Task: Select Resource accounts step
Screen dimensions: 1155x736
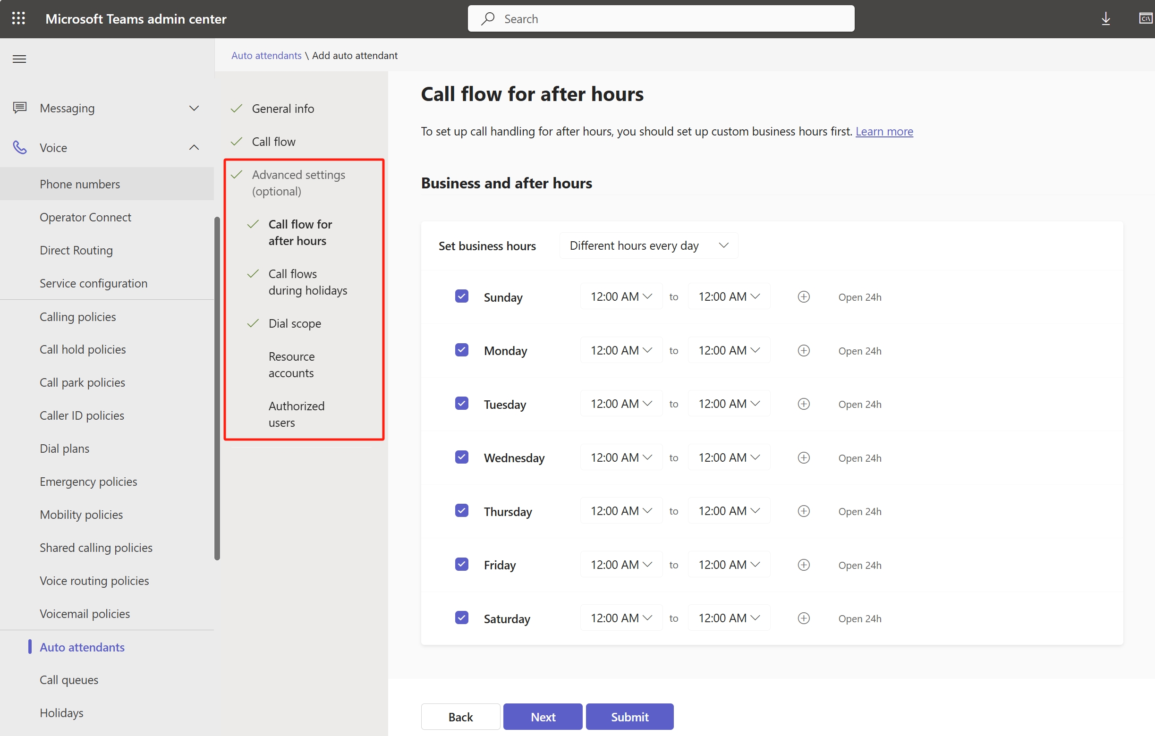Action: (x=292, y=364)
